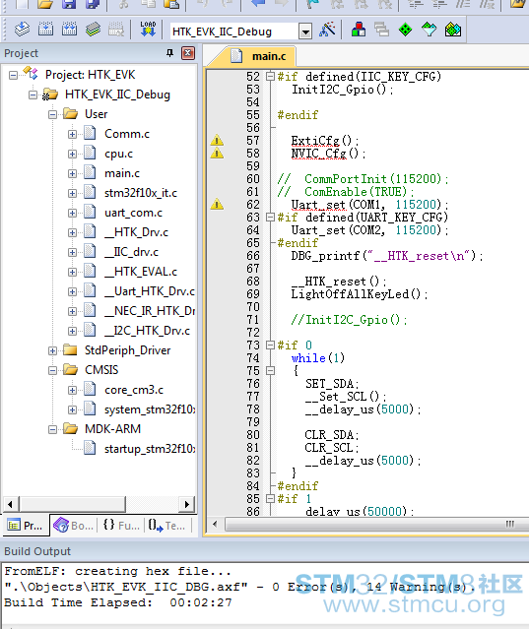Click the Build target icon
Screen dimensions: 529x629
(x=45, y=30)
